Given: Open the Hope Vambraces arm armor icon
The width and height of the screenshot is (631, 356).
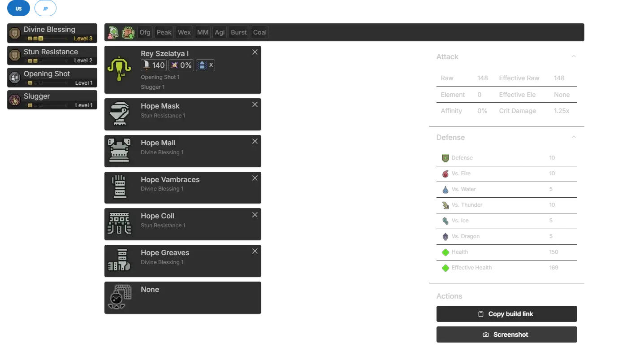Looking at the screenshot, I should coord(119,187).
